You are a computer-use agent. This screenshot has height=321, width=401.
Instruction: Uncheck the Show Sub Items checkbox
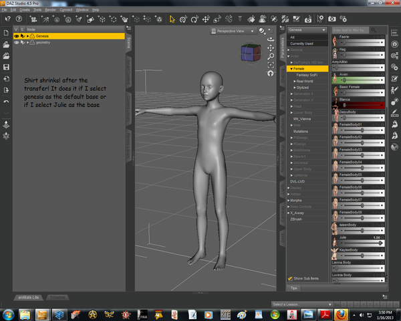tap(290, 278)
